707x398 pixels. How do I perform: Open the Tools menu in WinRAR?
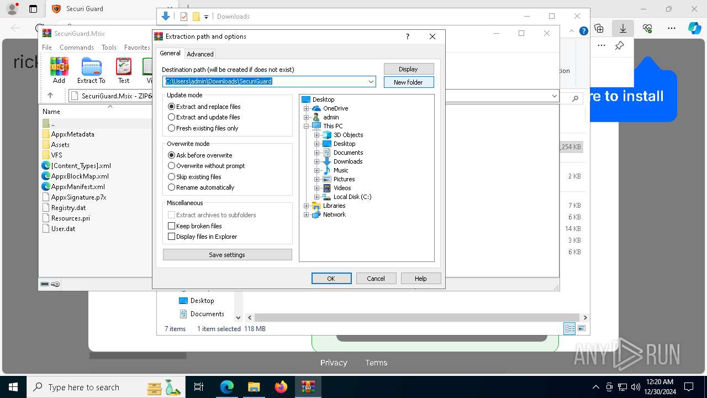point(109,48)
